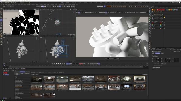Viewport: 181px width, 101px height.
Task: Play animation backwards
Action: point(57,63)
